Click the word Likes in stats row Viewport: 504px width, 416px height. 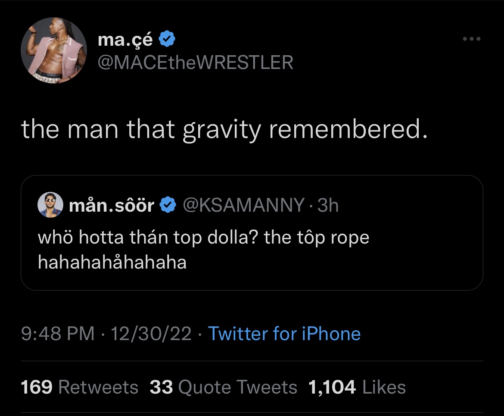(384, 387)
